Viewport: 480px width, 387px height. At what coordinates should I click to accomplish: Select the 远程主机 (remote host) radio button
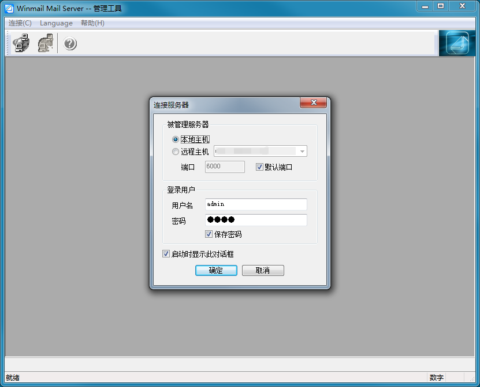[x=175, y=151]
